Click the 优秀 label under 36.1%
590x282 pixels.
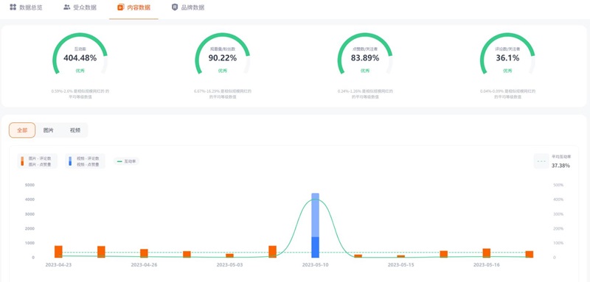coord(507,71)
